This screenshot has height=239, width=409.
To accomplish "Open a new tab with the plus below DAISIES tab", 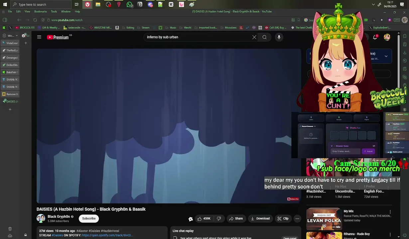I will click(10, 110).
